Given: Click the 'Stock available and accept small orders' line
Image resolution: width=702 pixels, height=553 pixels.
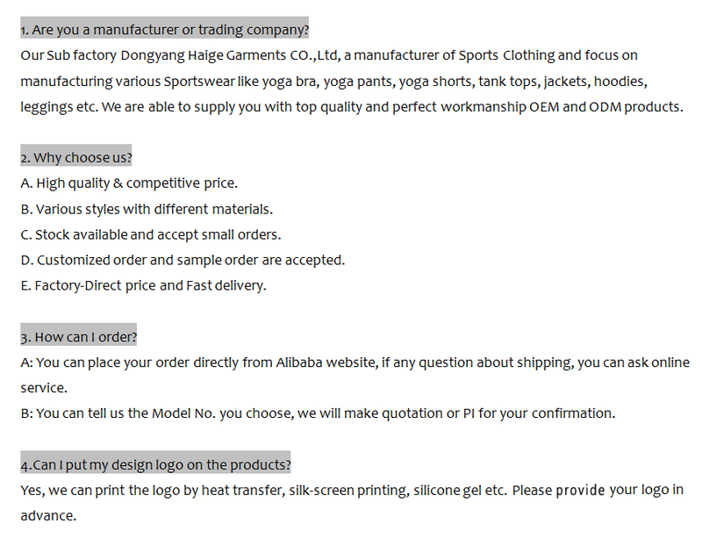Looking at the screenshot, I should 151,234.
